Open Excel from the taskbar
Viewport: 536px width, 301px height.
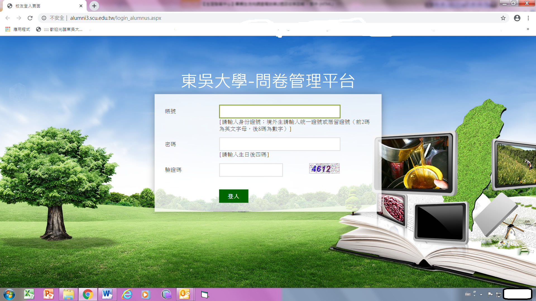tap(29, 294)
